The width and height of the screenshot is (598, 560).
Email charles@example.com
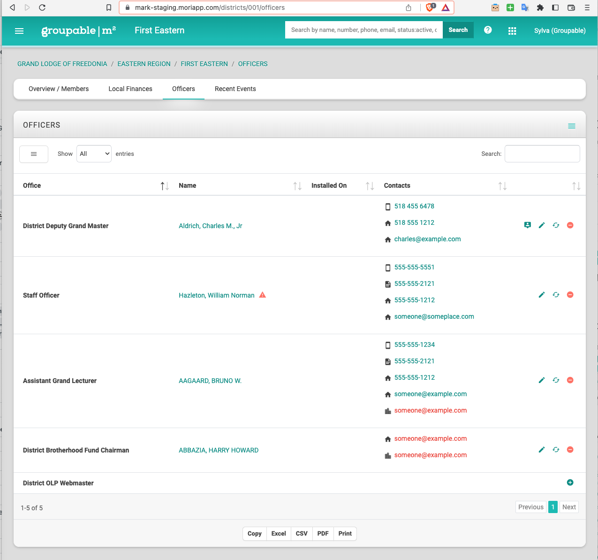point(428,239)
